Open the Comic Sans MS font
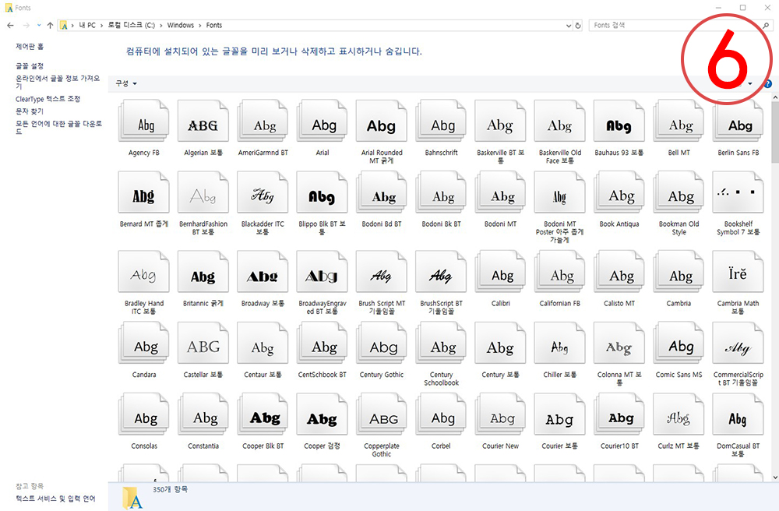Image resolution: width=779 pixels, height=511 pixels. pos(679,343)
